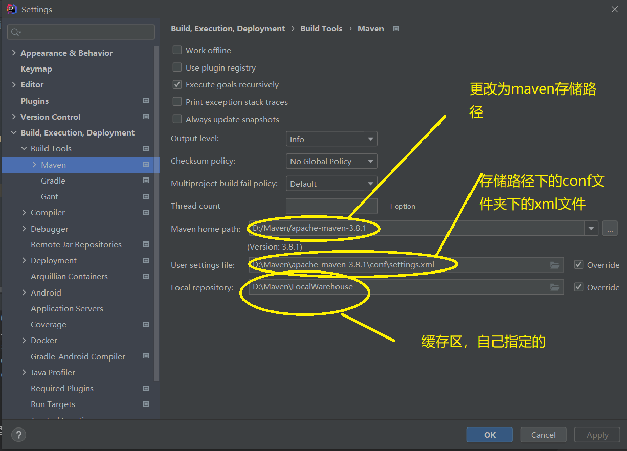The image size is (627, 451).
Task: Click the search magnifier icon in settings search
Action: coord(16,32)
